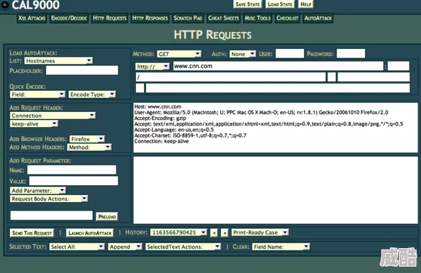421x273 pixels.
Task: Open the Method GET dropdown
Action: [x=179, y=54]
